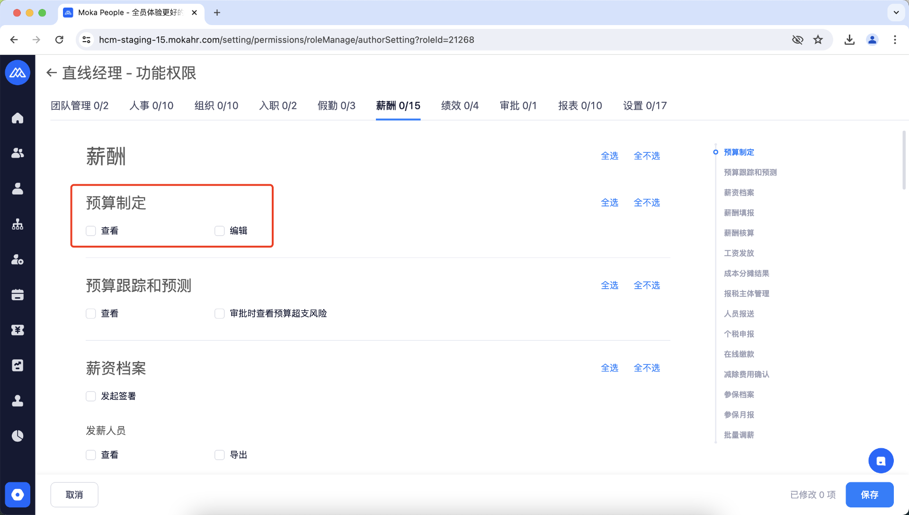The width and height of the screenshot is (909, 515).
Task: Switch to 团队管理 0/2 tab
Action: pyautogui.click(x=80, y=106)
